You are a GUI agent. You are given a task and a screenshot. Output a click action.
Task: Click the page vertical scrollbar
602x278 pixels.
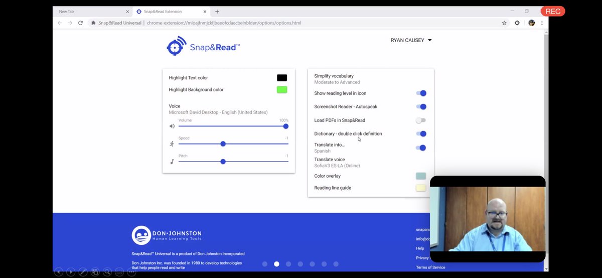tap(547, 151)
